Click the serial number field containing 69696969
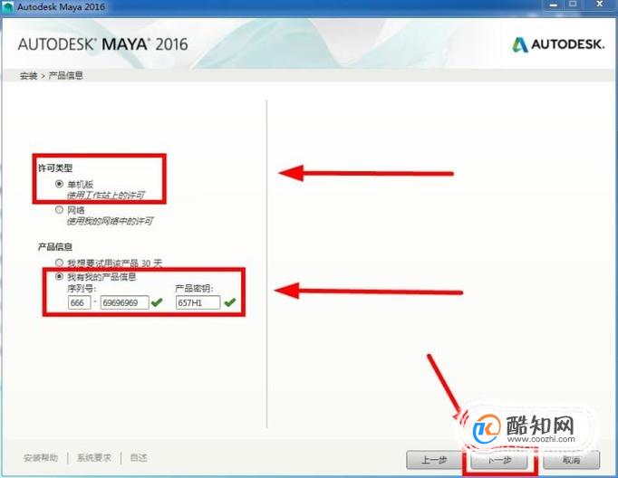The image size is (618, 478). tap(124, 302)
